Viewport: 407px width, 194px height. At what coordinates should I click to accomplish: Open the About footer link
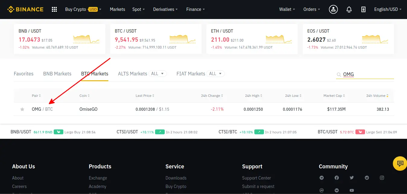[18, 178]
